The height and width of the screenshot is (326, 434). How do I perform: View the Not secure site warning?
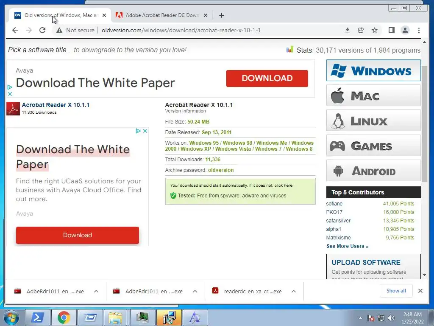click(75, 30)
